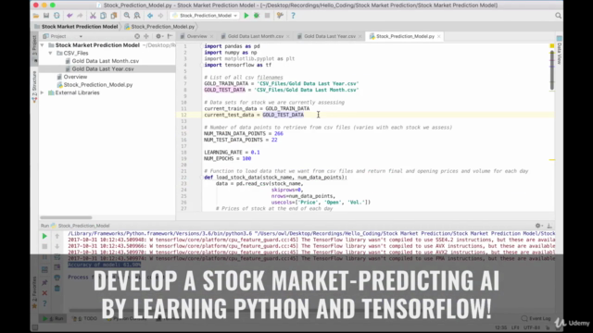Run the script with the green toolbar play button
The image size is (593, 333).
click(x=246, y=16)
